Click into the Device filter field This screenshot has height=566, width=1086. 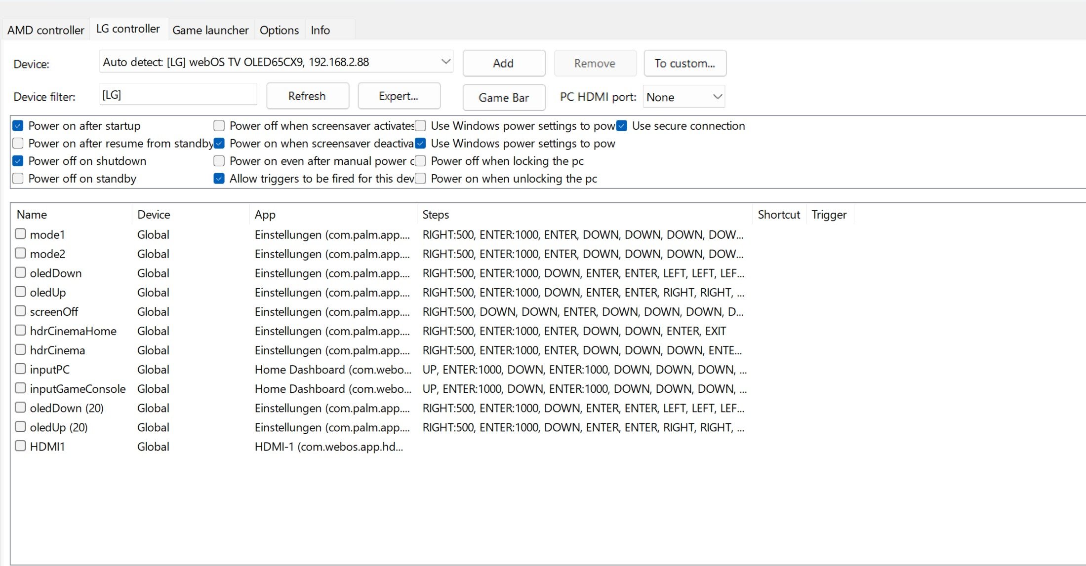click(178, 95)
